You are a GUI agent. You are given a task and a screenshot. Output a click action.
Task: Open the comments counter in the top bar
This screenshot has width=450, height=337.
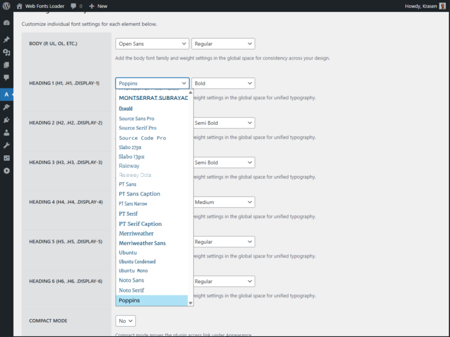pyautogui.click(x=75, y=6)
